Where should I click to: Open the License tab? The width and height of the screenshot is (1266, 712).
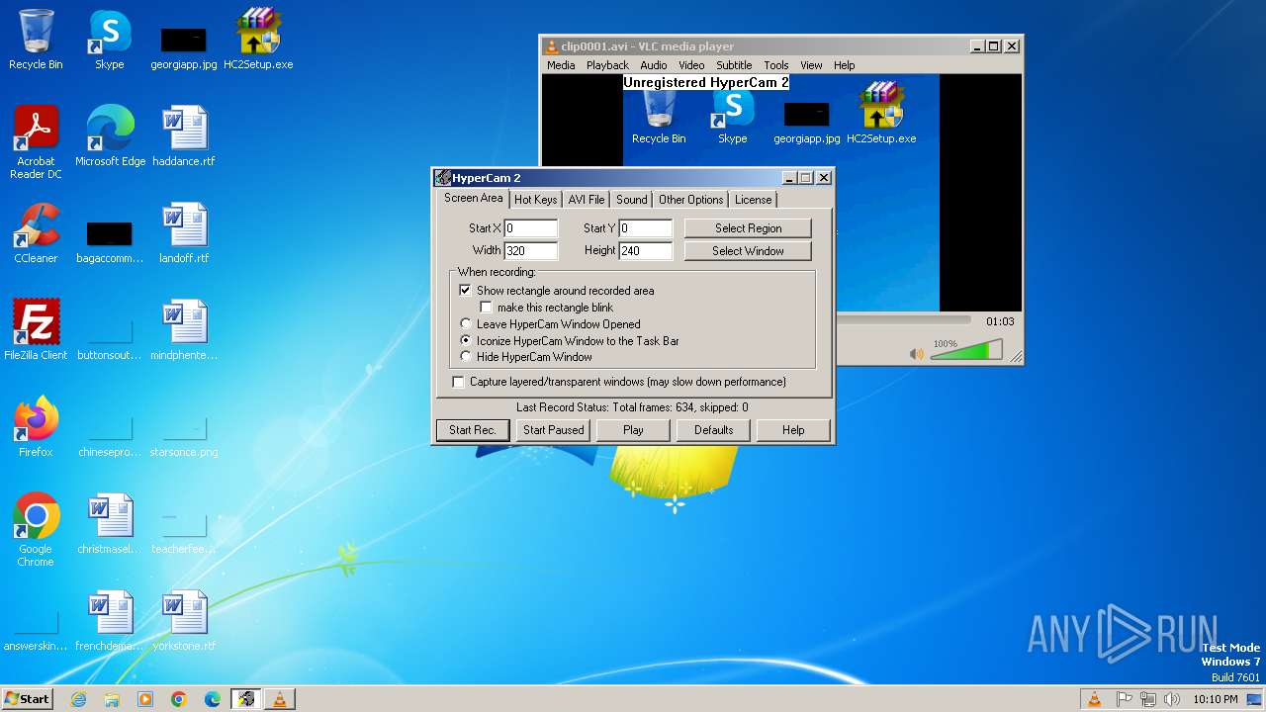[x=754, y=200]
